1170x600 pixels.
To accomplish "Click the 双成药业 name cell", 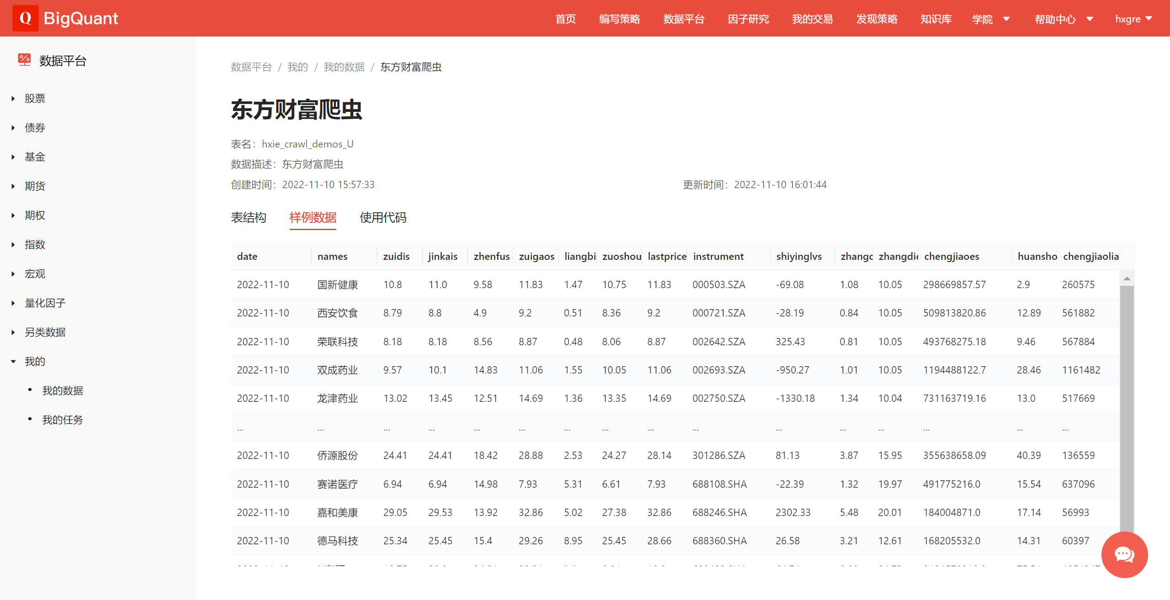I will (x=337, y=370).
